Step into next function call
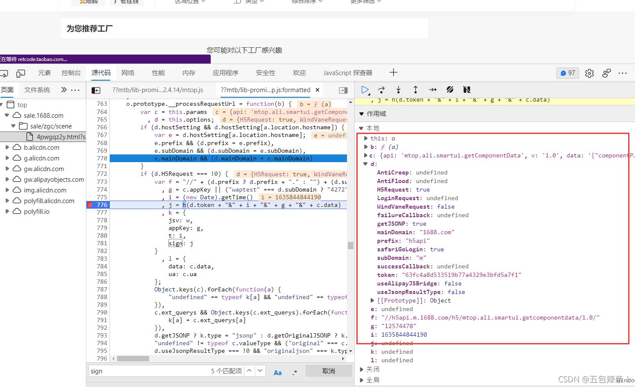This screenshot has height=387, width=635. tap(398, 90)
